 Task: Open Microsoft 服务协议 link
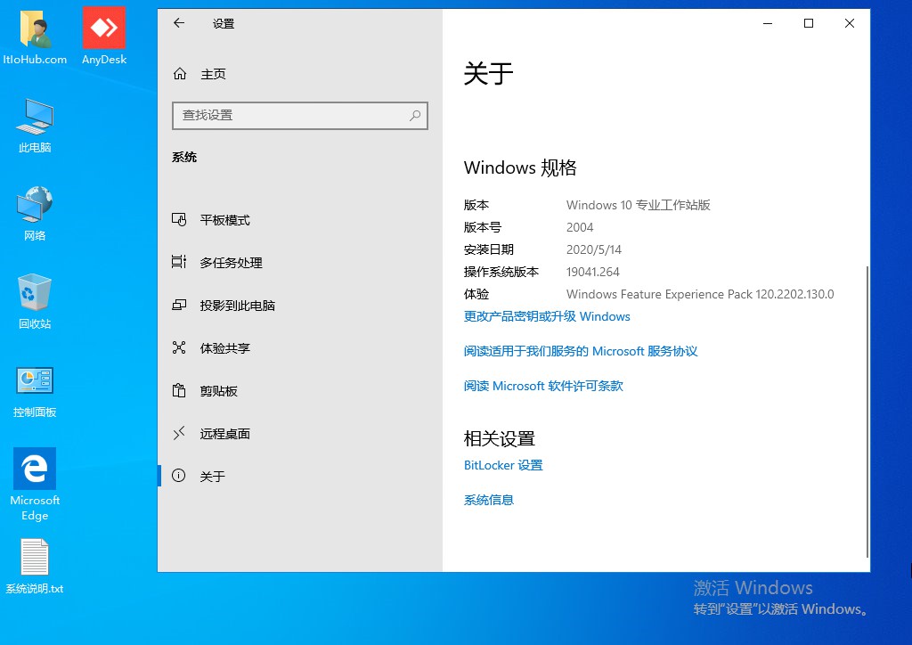tap(581, 351)
